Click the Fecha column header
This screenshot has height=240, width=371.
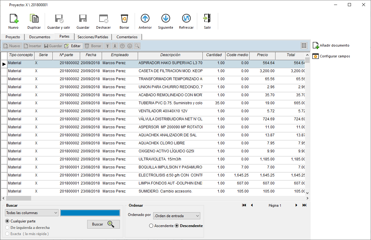(91, 55)
